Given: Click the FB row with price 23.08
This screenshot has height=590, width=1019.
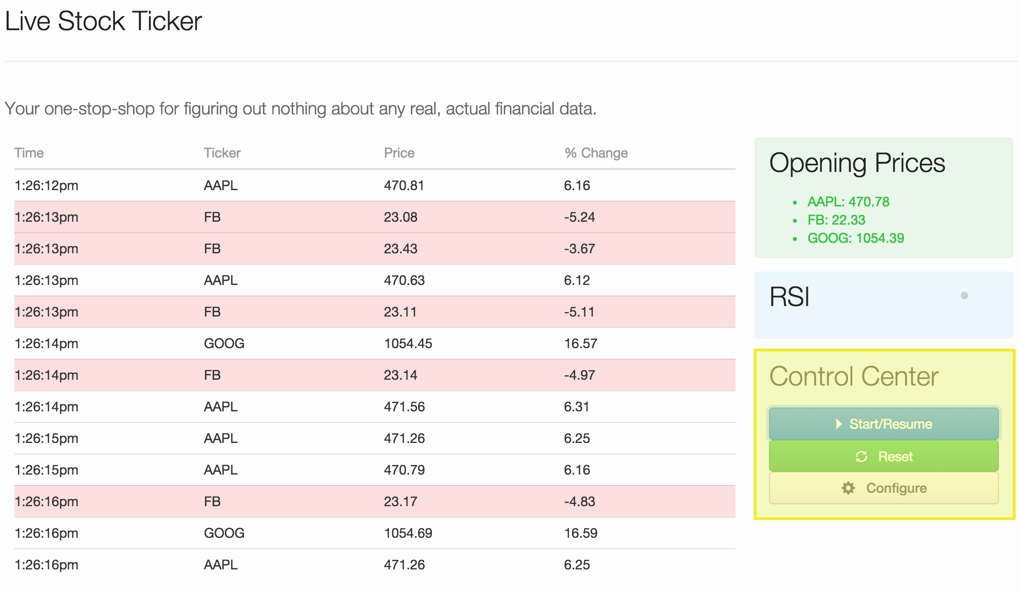Looking at the screenshot, I should [x=374, y=217].
